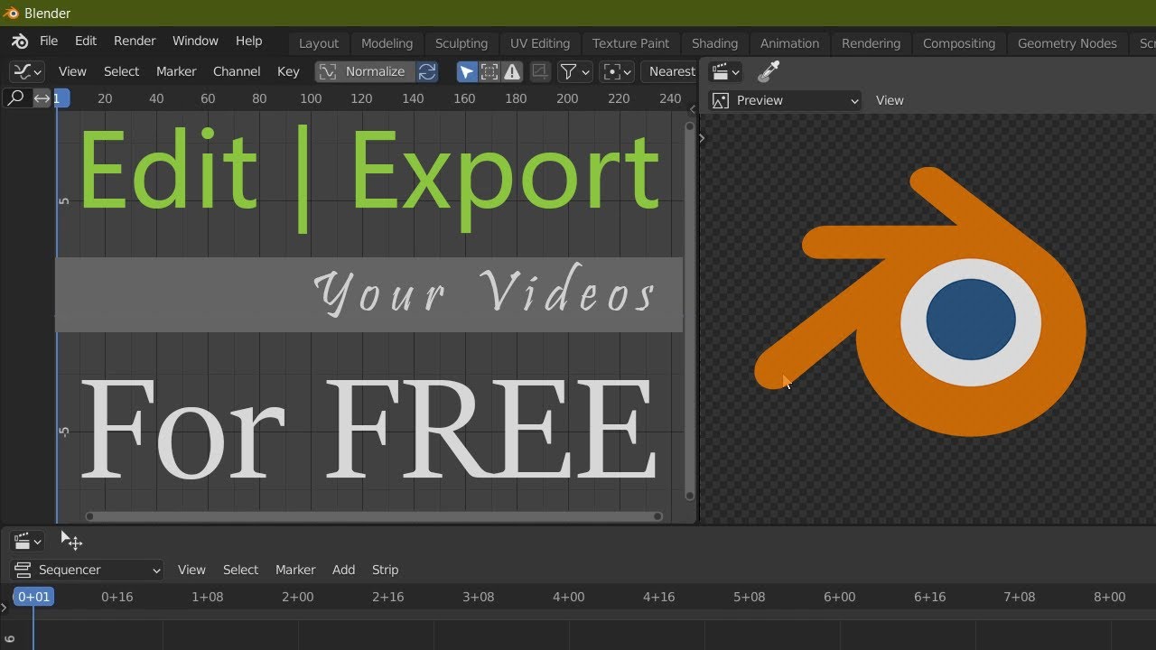This screenshot has width=1156, height=650.
Task: Click the auto normalization refresh icon beside Normalize
Action: click(427, 71)
